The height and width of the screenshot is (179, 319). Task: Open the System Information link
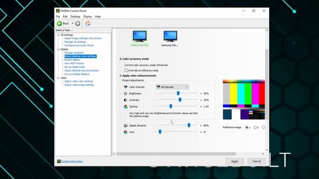[x=72, y=161]
